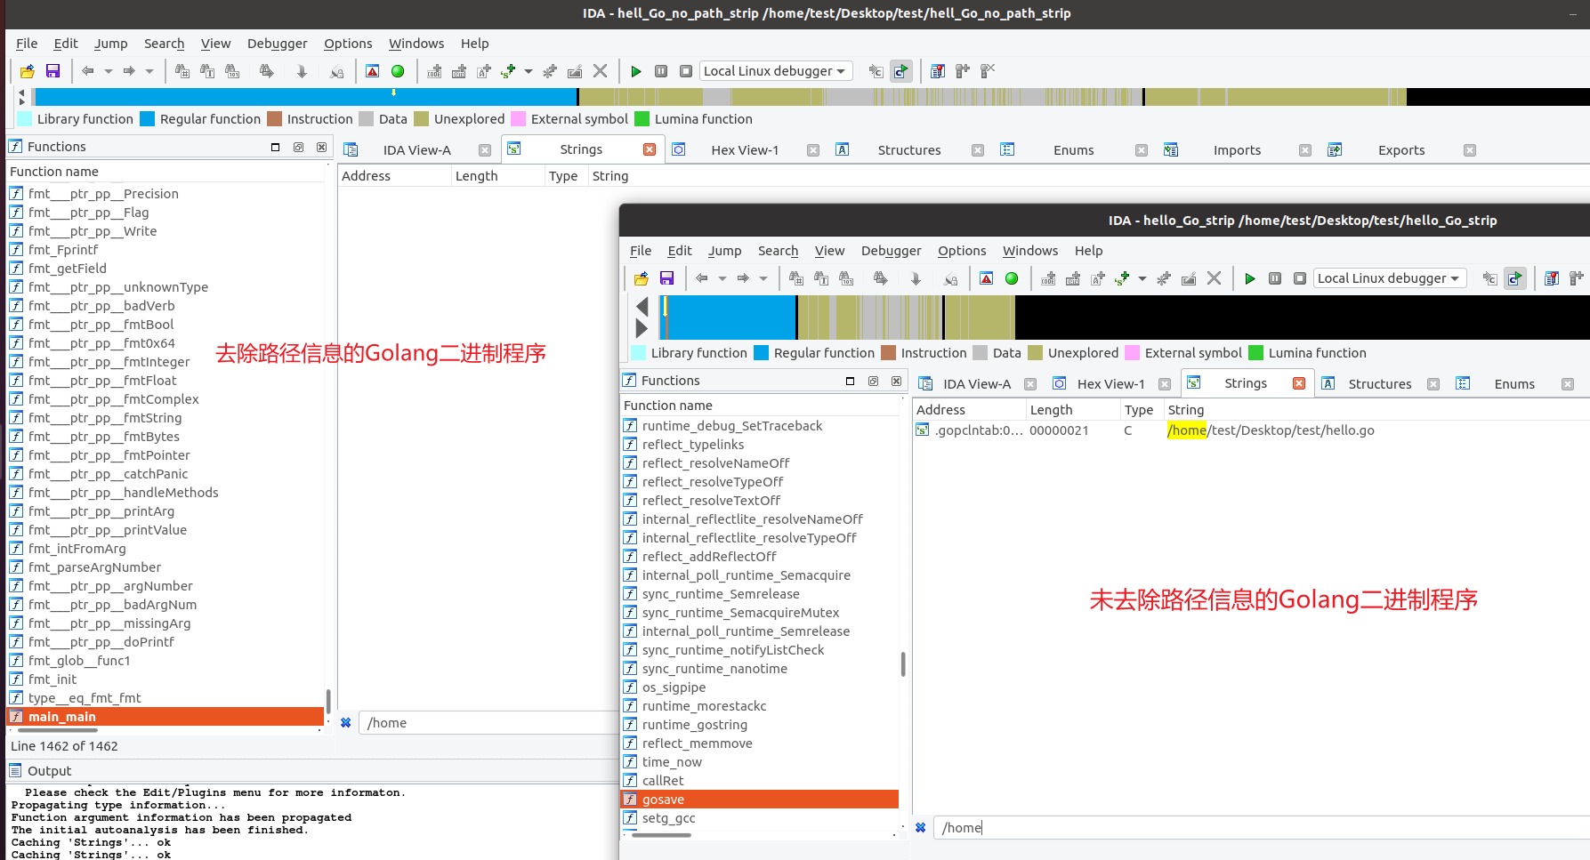Click the large X icon in the back window toolbar
The height and width of the screenshot is (860, 1590).
601,71
